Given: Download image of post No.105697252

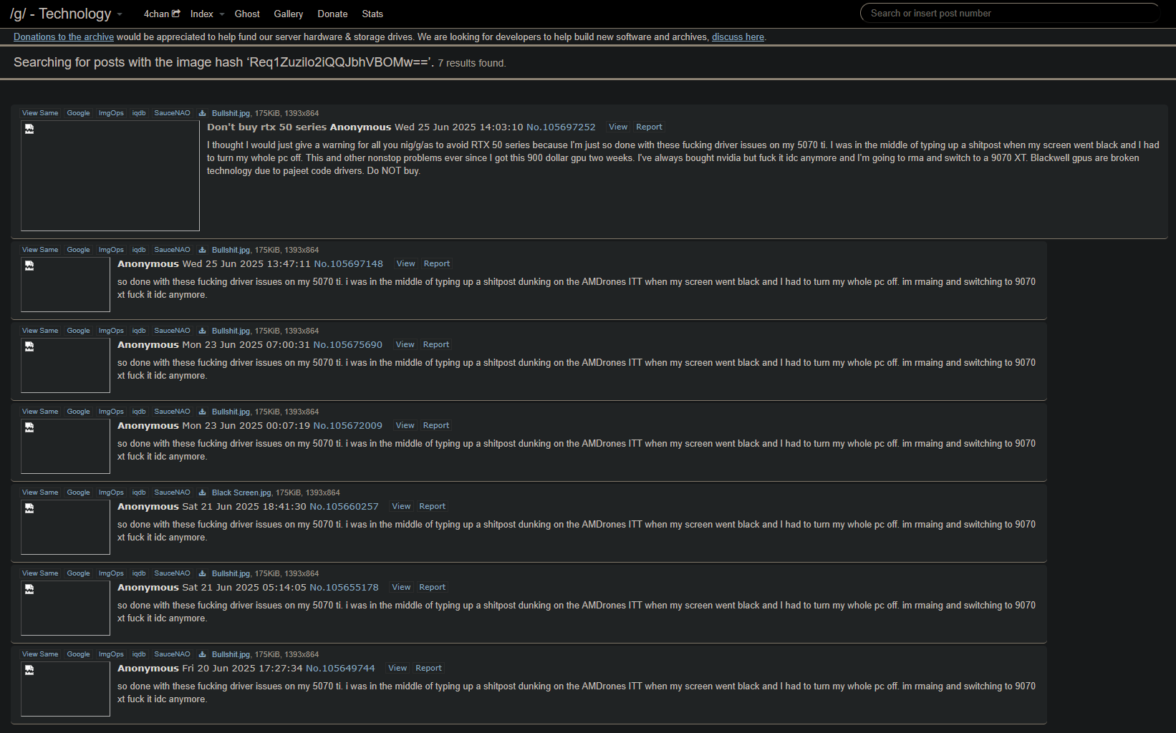Looking at the screenshot, I should 203,113.
